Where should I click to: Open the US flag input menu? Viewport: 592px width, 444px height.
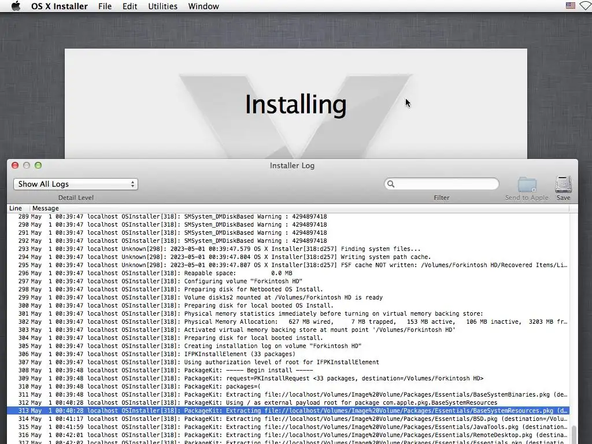[571, 6]
